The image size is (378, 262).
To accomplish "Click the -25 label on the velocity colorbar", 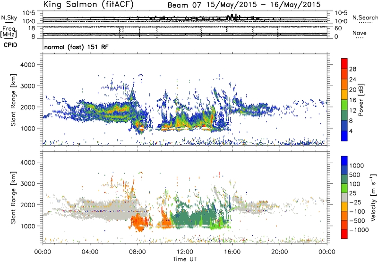I will (355, 202).
